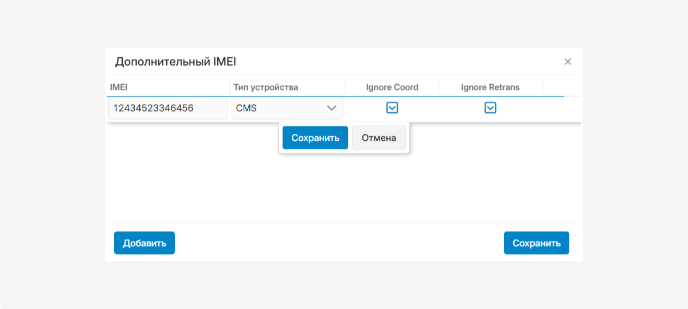The height and width of the screenshot is (309, 688).
Task: Click the empty grid area below the row
Action: 344,189
